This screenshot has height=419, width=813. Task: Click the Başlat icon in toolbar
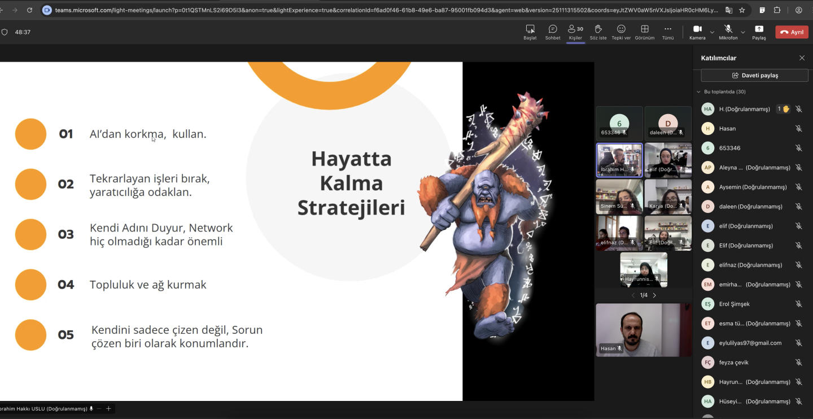[x=530, y=32]
